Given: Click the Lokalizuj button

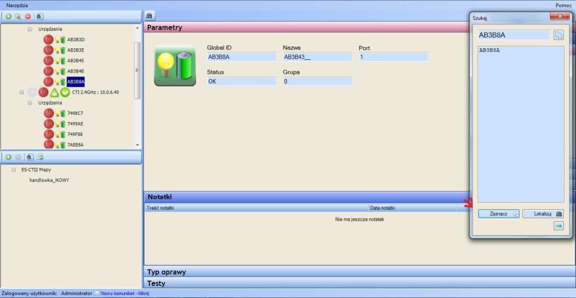Looking at the screenshot, I should pyautogui.click(x=543, y=213).
